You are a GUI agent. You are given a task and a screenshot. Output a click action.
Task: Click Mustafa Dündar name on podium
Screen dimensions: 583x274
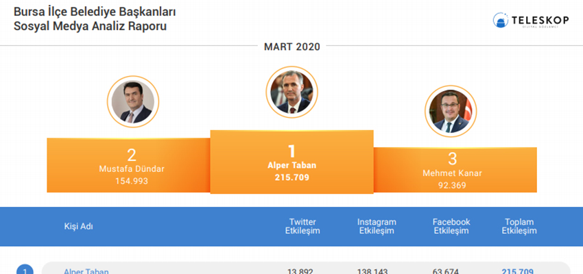(132, 169)
